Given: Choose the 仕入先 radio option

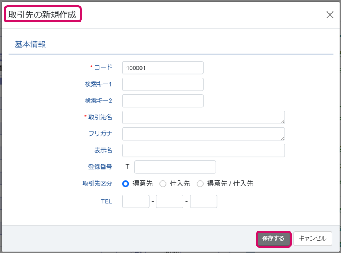Looking at the screenshot, I should click(163, 184).
